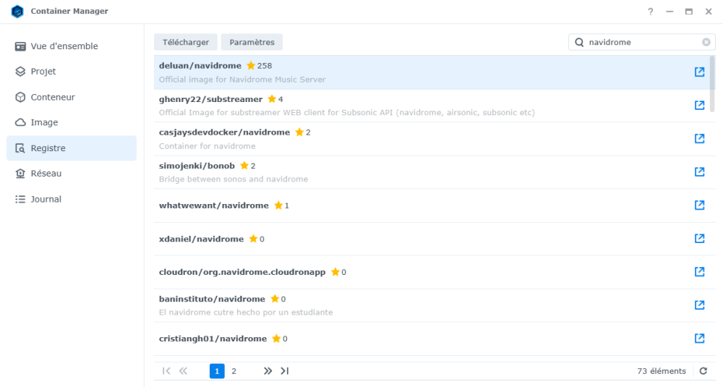Click the substreamer WEB client description
The height and width of the screenshot is (387, 723).
(347, 113)
